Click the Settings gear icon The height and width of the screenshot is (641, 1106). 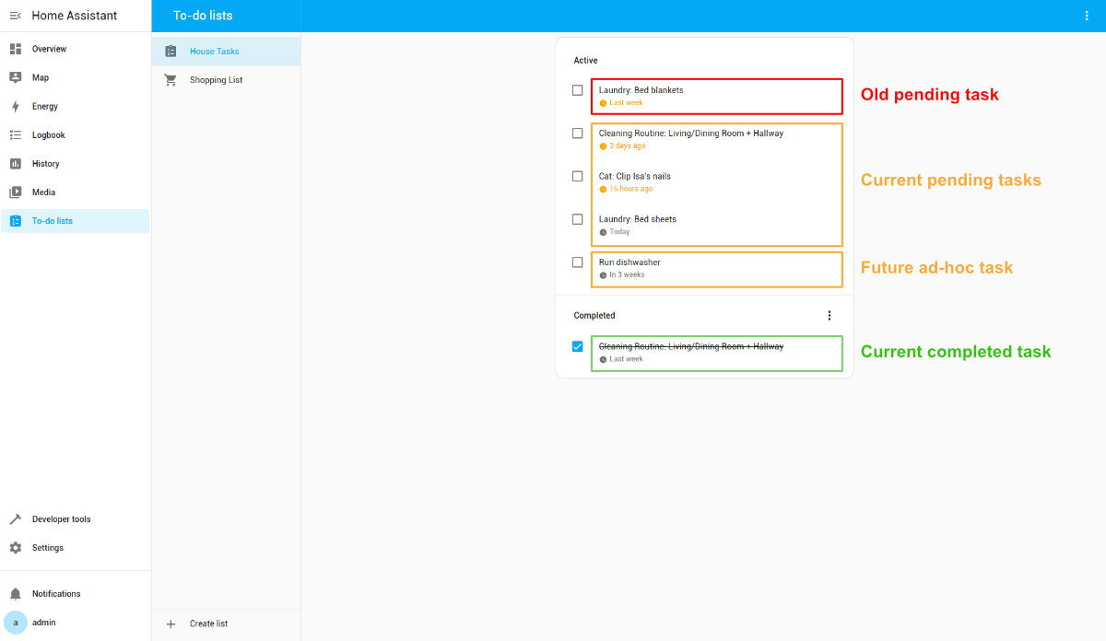click(x=16, y=547)
